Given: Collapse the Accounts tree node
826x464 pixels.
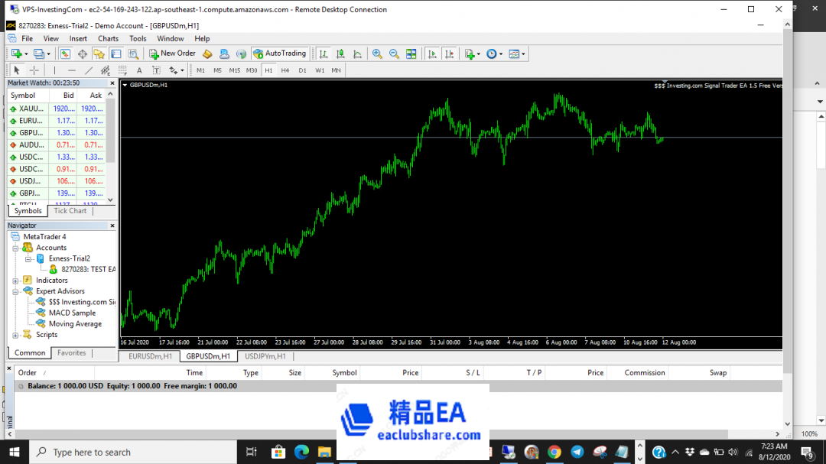Looking at the screenshot, I should point(16,248).
